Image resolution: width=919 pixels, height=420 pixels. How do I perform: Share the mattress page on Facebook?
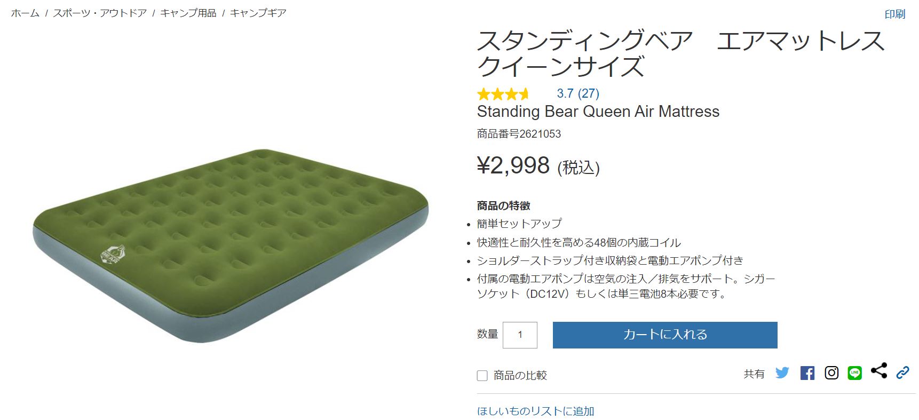point(808,374)
